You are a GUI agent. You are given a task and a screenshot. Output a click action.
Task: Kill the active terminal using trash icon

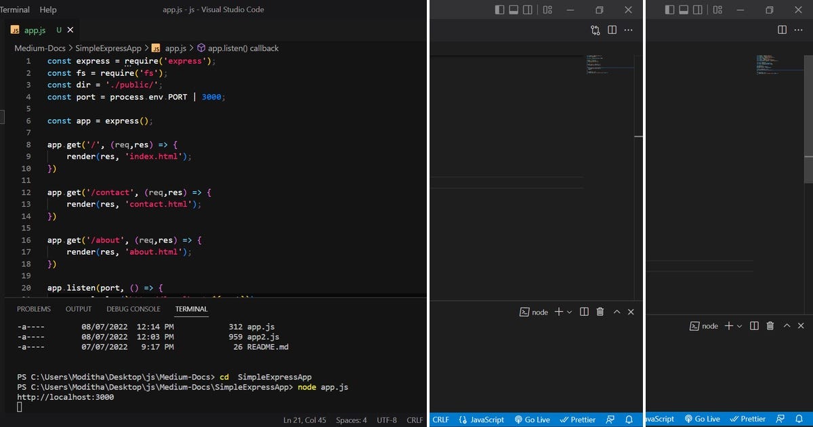pyautogui.click(x=600, y=312)
